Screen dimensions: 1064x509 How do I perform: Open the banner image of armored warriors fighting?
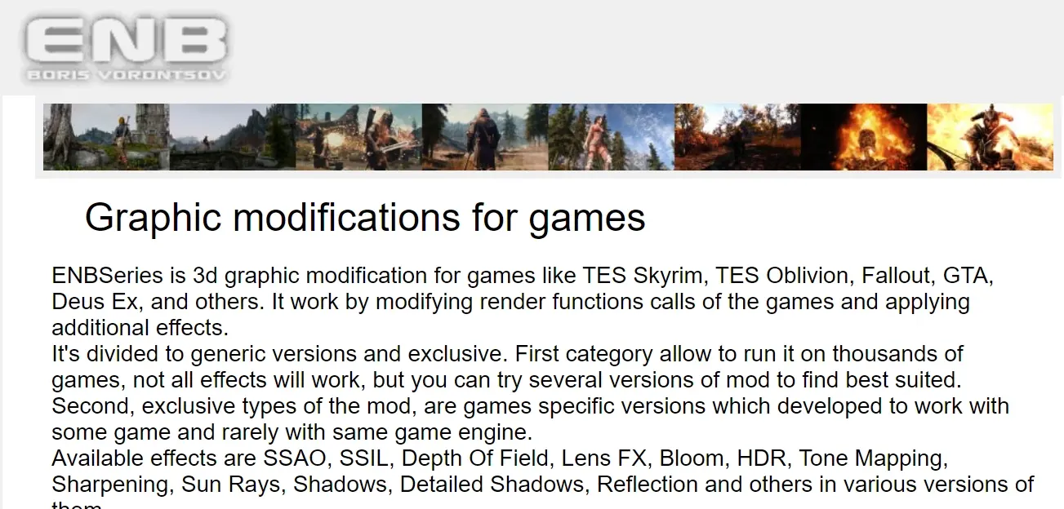(x=358, y=137)
